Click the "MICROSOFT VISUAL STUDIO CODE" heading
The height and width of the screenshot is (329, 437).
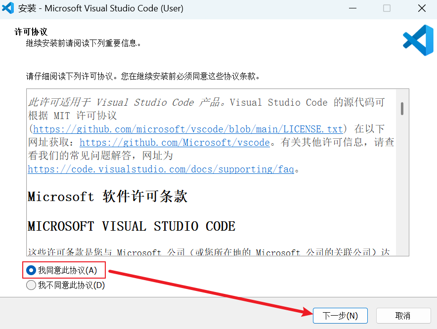pyautogui.click(x=131, y=226)
